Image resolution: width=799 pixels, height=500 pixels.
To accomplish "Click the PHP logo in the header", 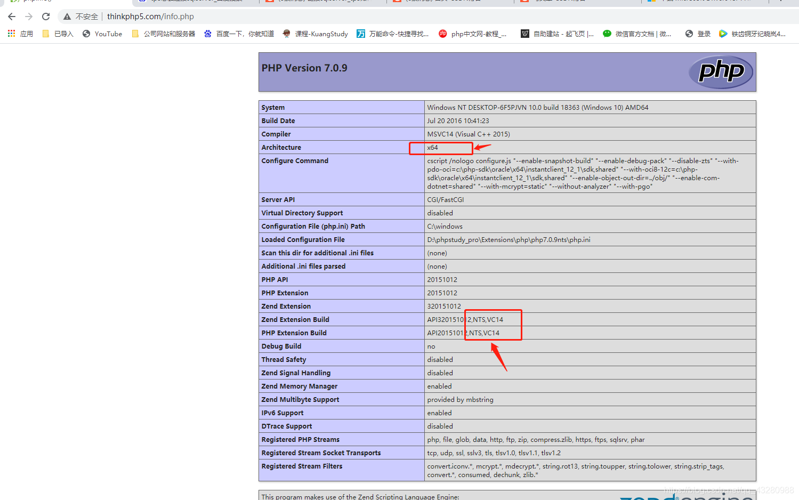I will [721, 71].
